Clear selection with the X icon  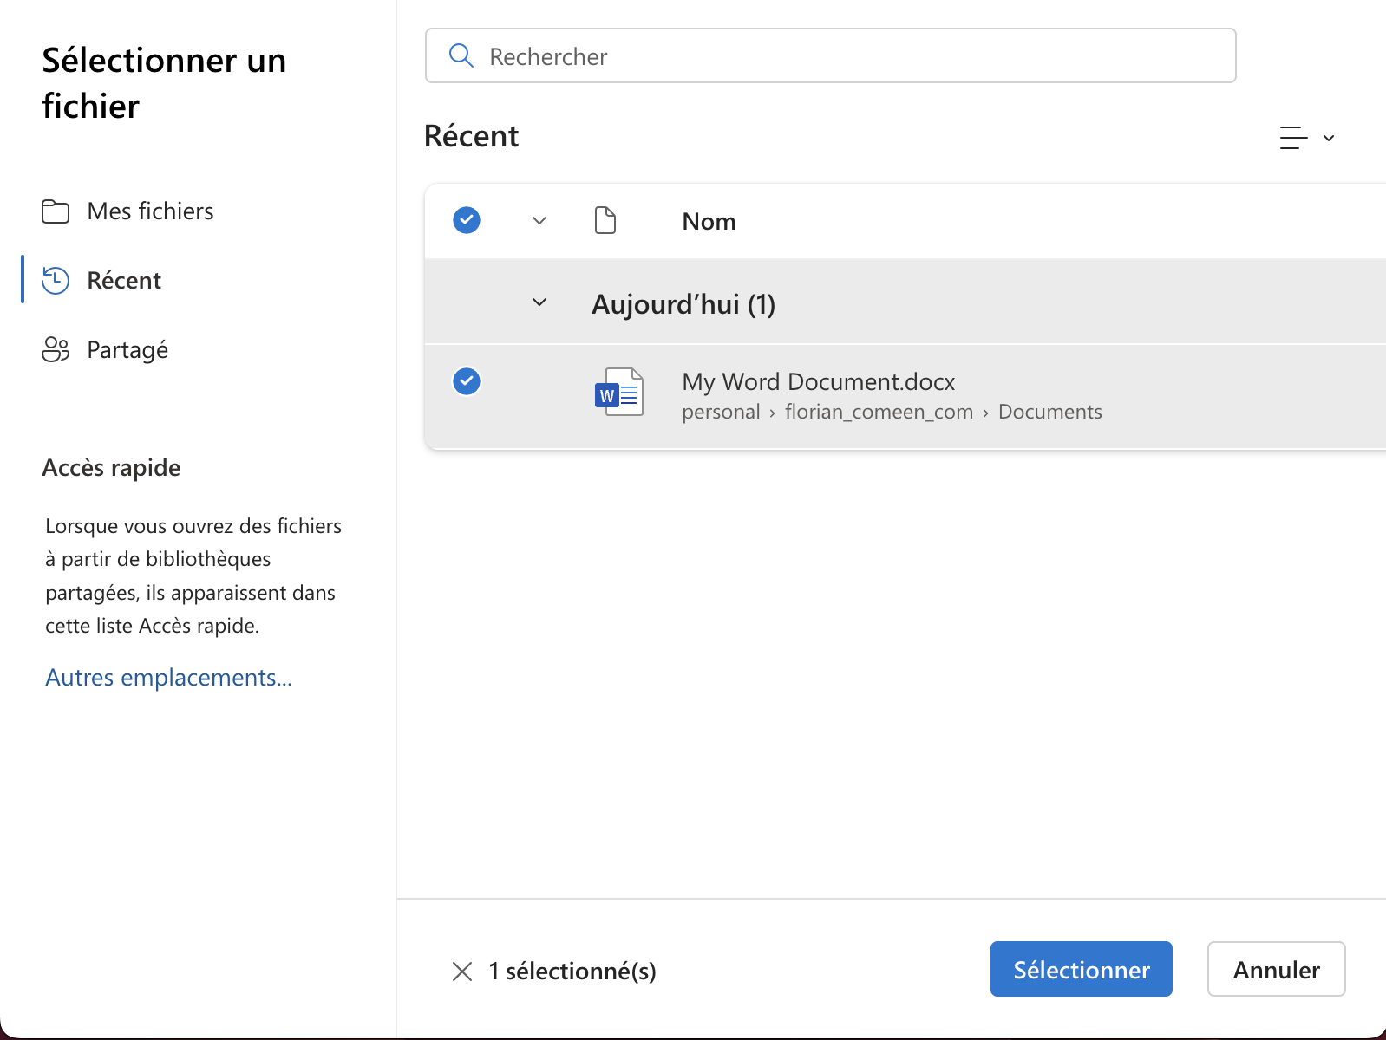coord(462,972)
